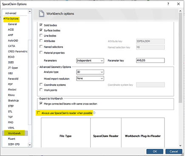The width and height of the screenshot is (185, 156).
Task: Click the navigation list up scroll arrow
Action: click(30, 11)
